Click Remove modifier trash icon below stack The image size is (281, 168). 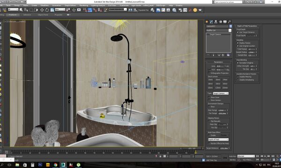tap(223, 55)
